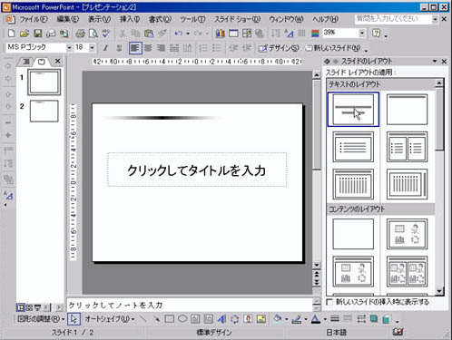Image resolution: width=452 pixels, height=340 pixels.
Task: Select the rectangle drawing tool
Action: (x=170, y=319)
